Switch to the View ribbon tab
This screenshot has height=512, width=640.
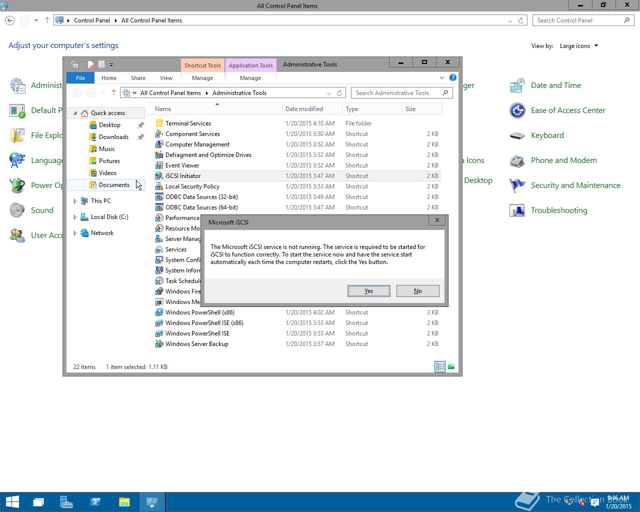166,77
